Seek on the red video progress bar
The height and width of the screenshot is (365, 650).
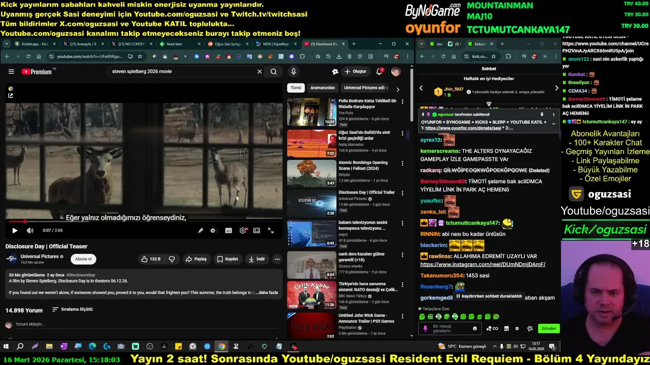point(144,222)
